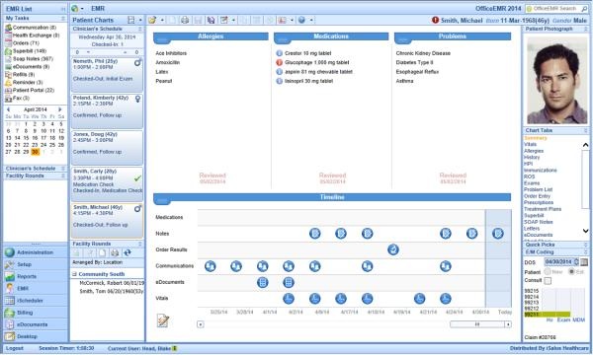This screenshot has width=593, height=355.
Task: Open the Billing module icon
Action: 10,313
